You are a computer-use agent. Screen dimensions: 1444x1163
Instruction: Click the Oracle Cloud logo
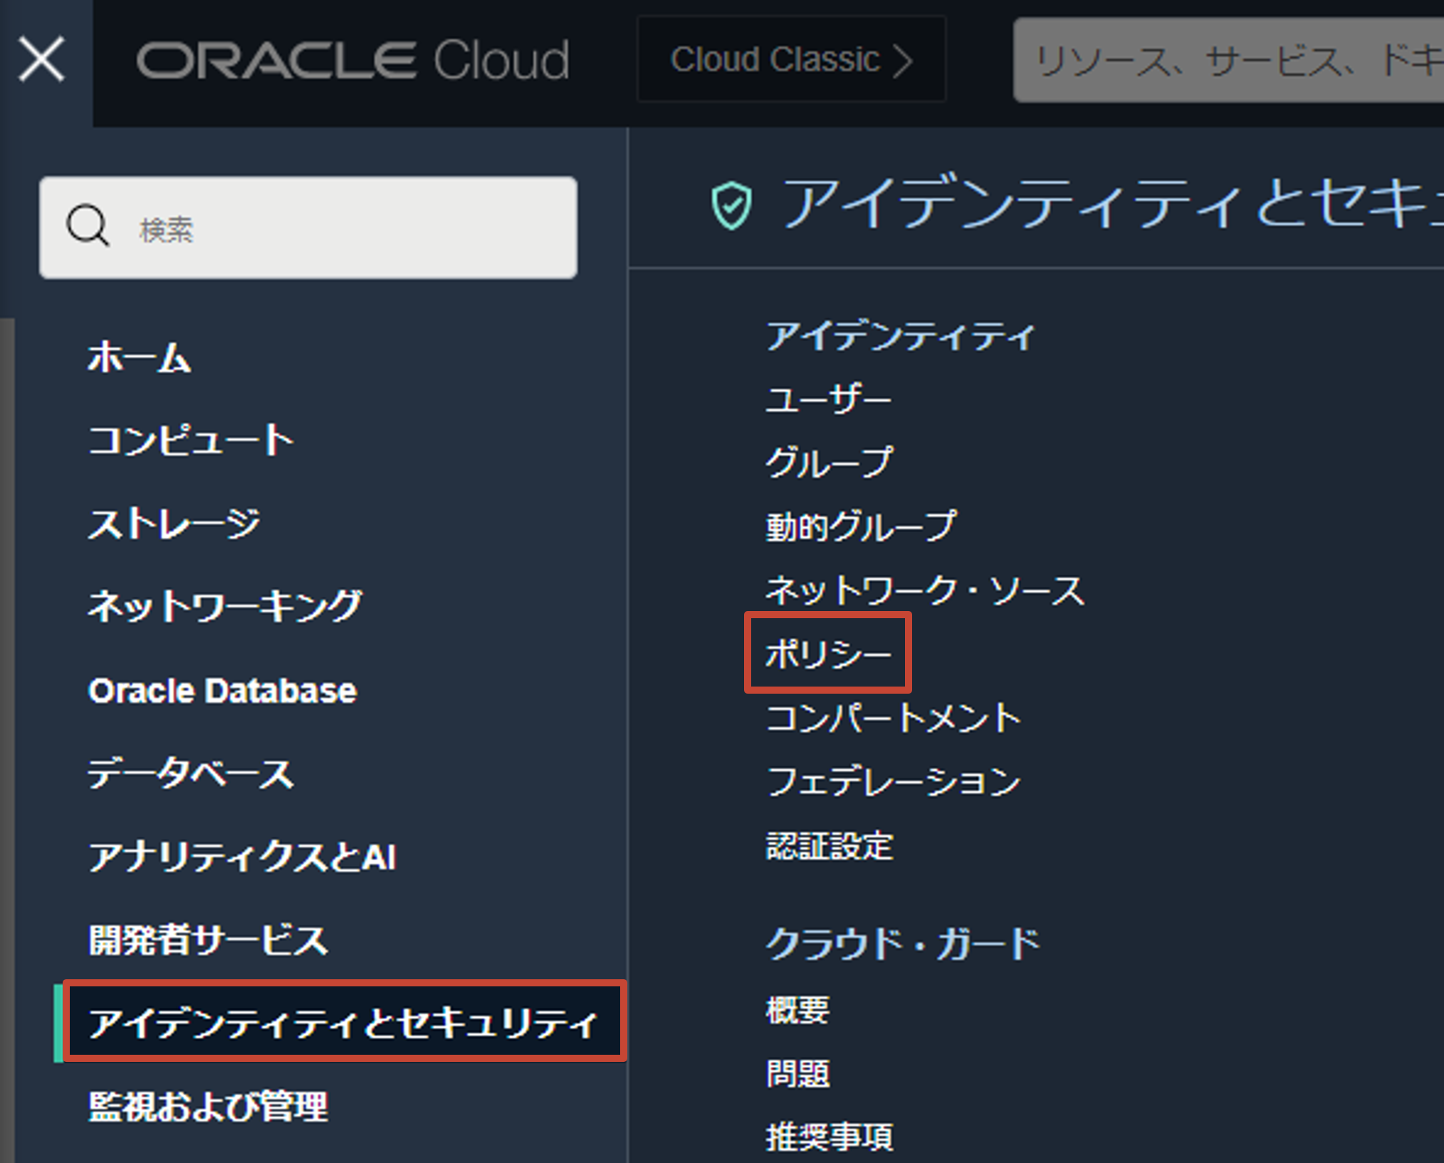coord(352,60)
